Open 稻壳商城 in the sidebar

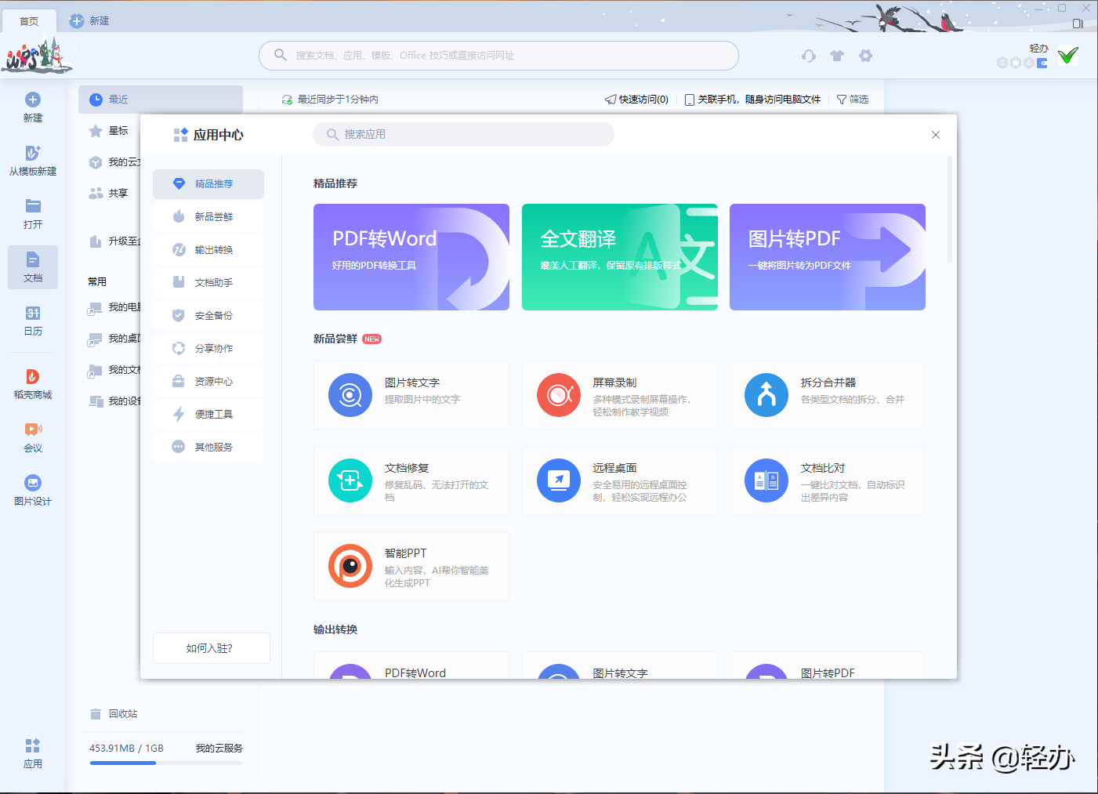click(33, 383)
